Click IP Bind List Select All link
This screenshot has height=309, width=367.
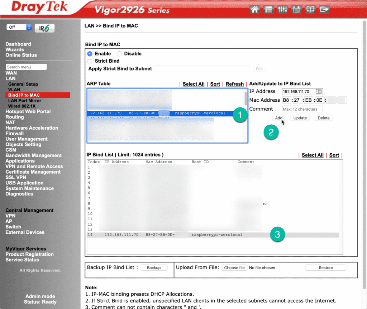[x=313, y=155]
